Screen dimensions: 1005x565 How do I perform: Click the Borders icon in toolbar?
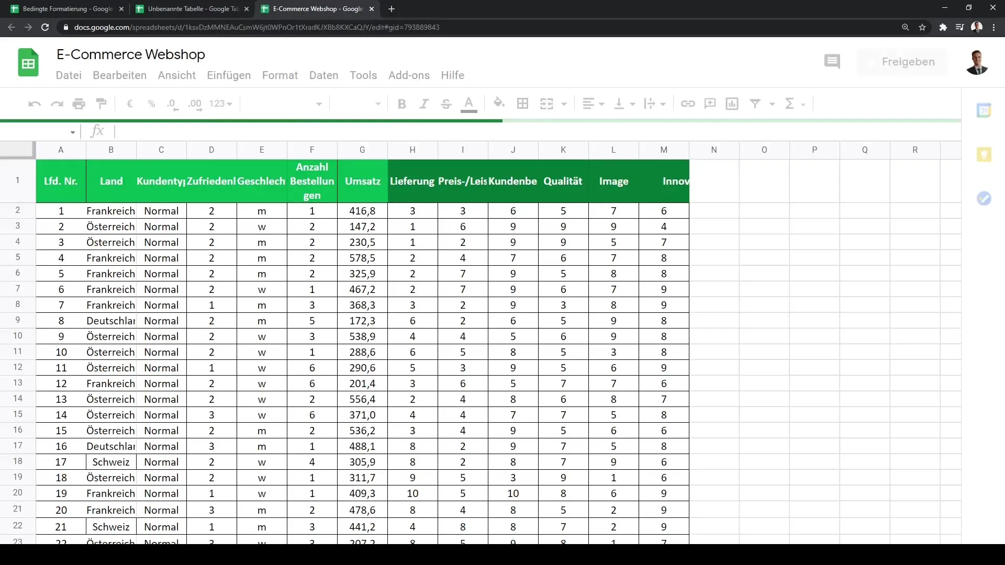(x=522, y=104)
